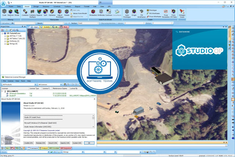Create Contours from model
235x157 pixels.
(109, 12)
